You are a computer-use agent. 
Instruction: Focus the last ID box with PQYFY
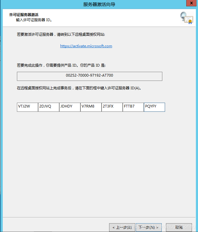(154, 107)
